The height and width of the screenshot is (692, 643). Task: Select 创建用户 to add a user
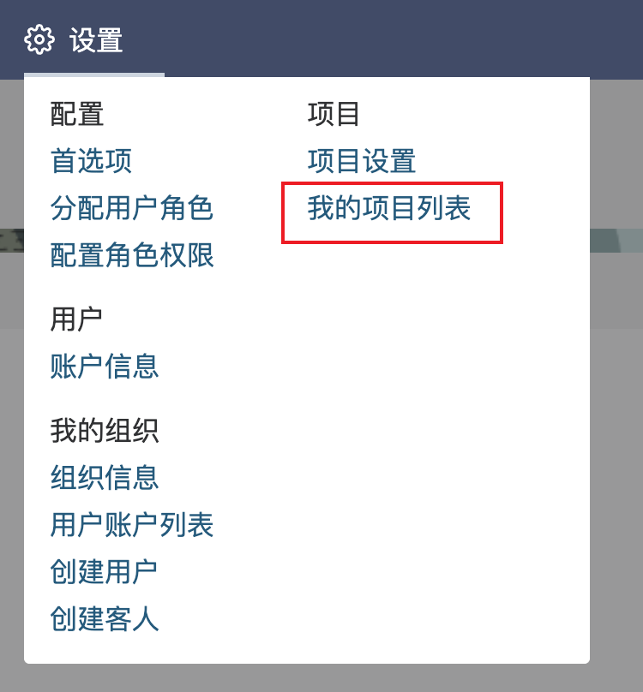(x=104, y=572)
